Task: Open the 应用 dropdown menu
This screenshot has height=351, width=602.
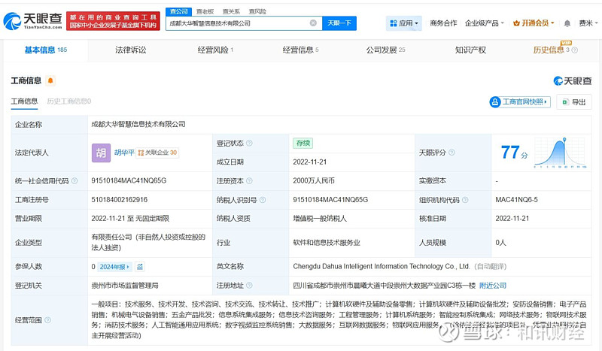Action: [405, 23]
